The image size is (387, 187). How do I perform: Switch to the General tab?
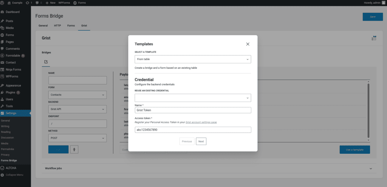(x=43, y=25)
